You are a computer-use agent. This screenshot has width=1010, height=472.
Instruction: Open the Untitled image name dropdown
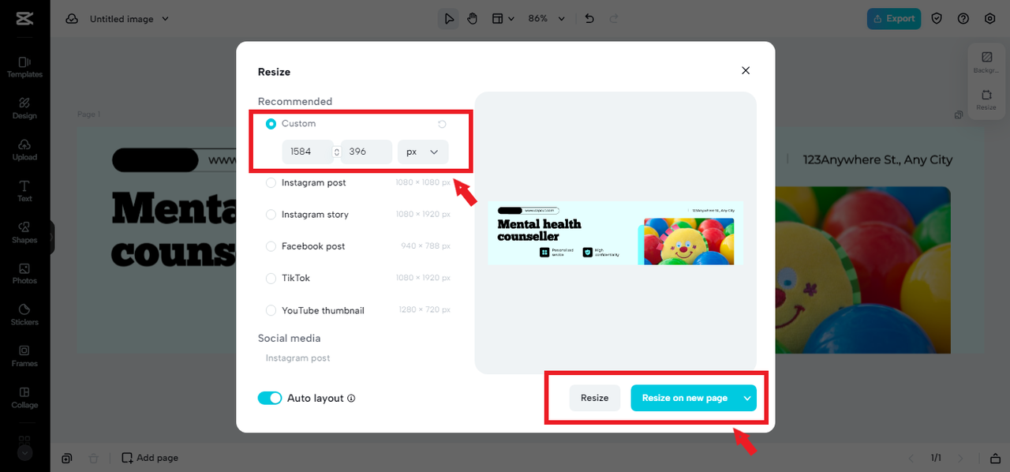(x=129, y=18)
